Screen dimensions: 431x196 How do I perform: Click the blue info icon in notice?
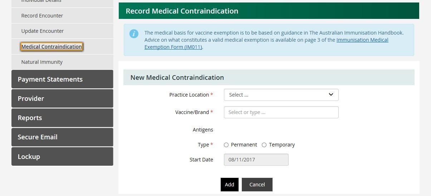pyautogui.click(x=134, y=34)
